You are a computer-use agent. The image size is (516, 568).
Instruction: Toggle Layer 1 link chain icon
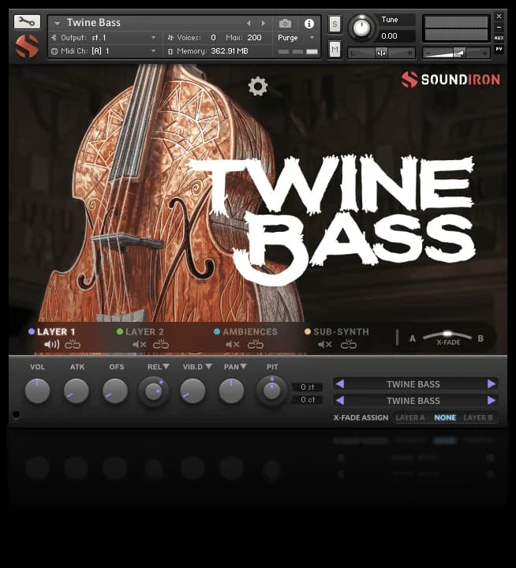[73, 344]
